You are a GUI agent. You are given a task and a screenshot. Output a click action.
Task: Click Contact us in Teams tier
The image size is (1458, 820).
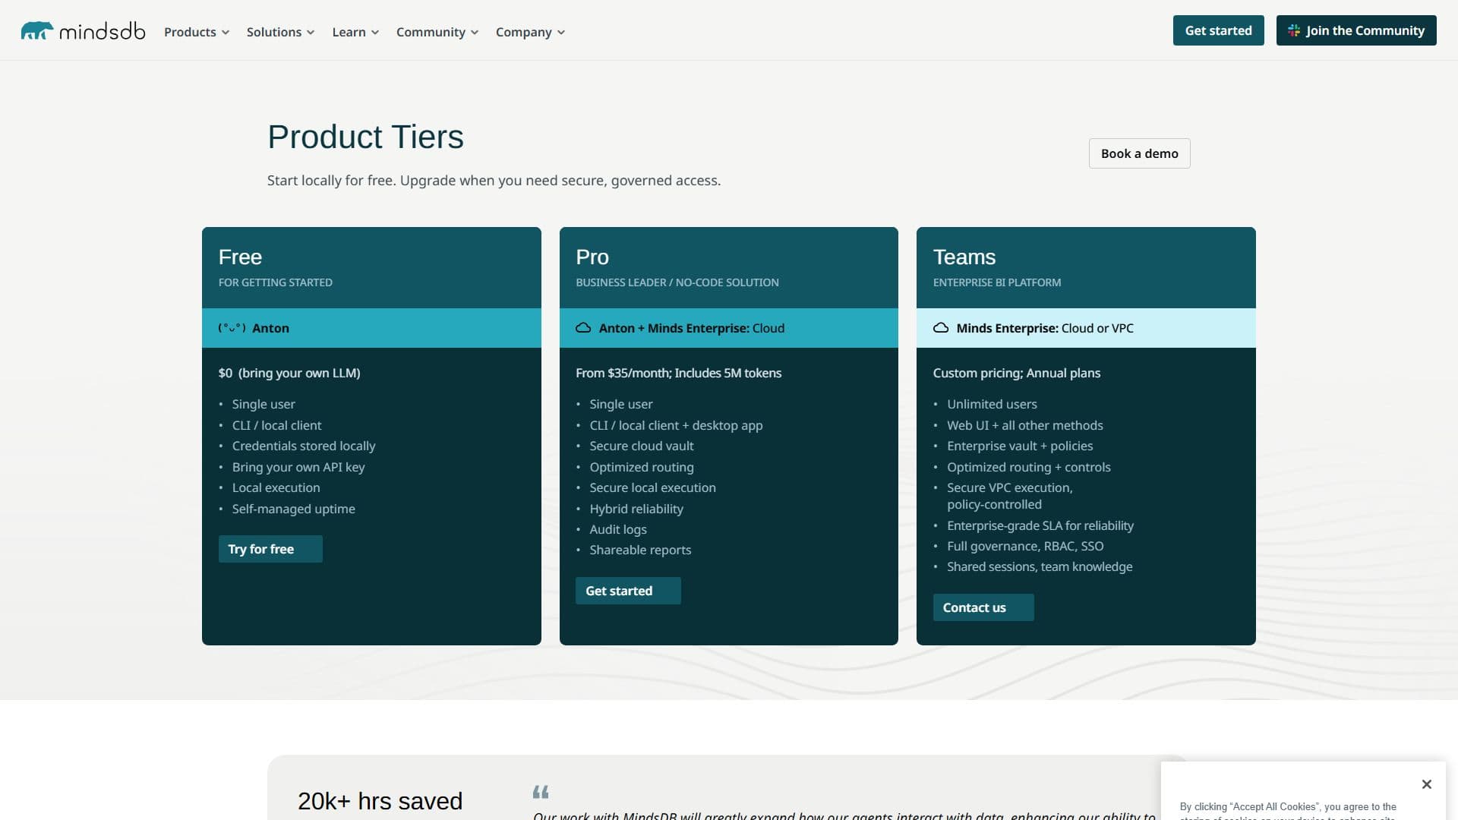pyautogui.click(x=983, y=607)
